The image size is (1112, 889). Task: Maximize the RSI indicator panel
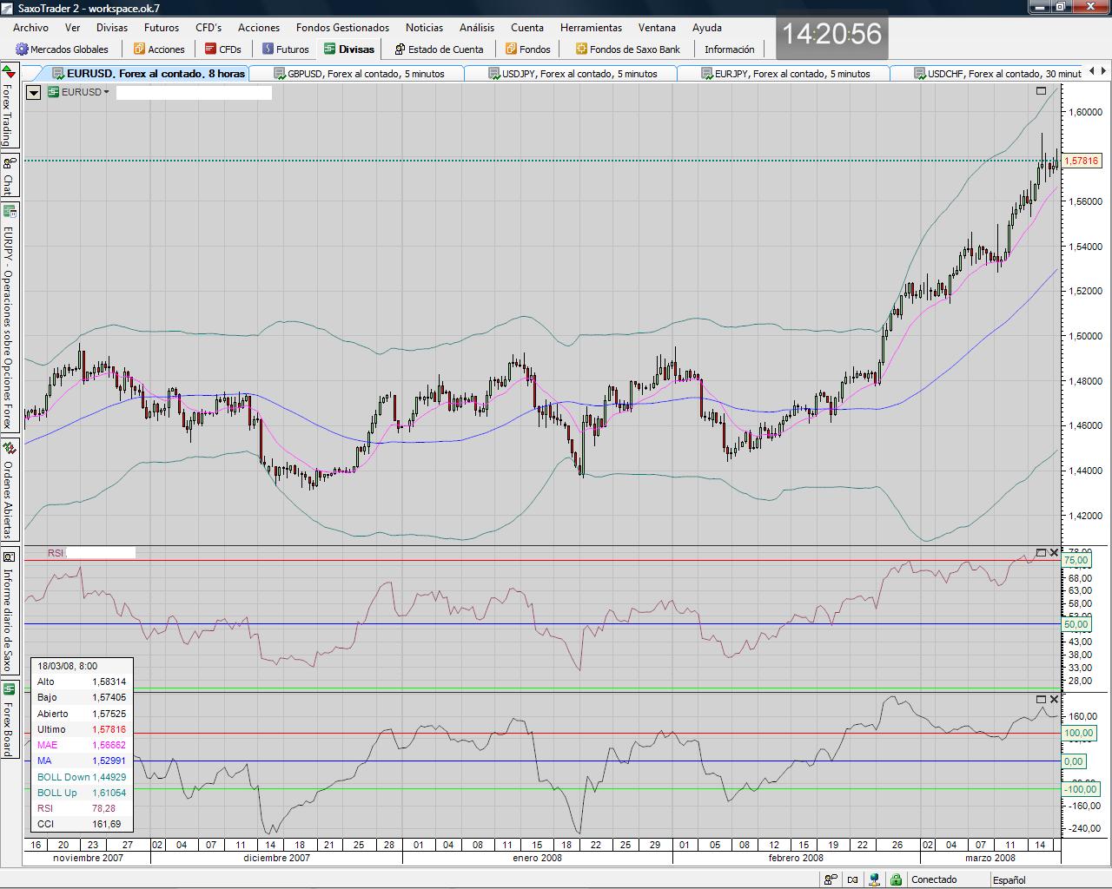(x=1041, y=553)
